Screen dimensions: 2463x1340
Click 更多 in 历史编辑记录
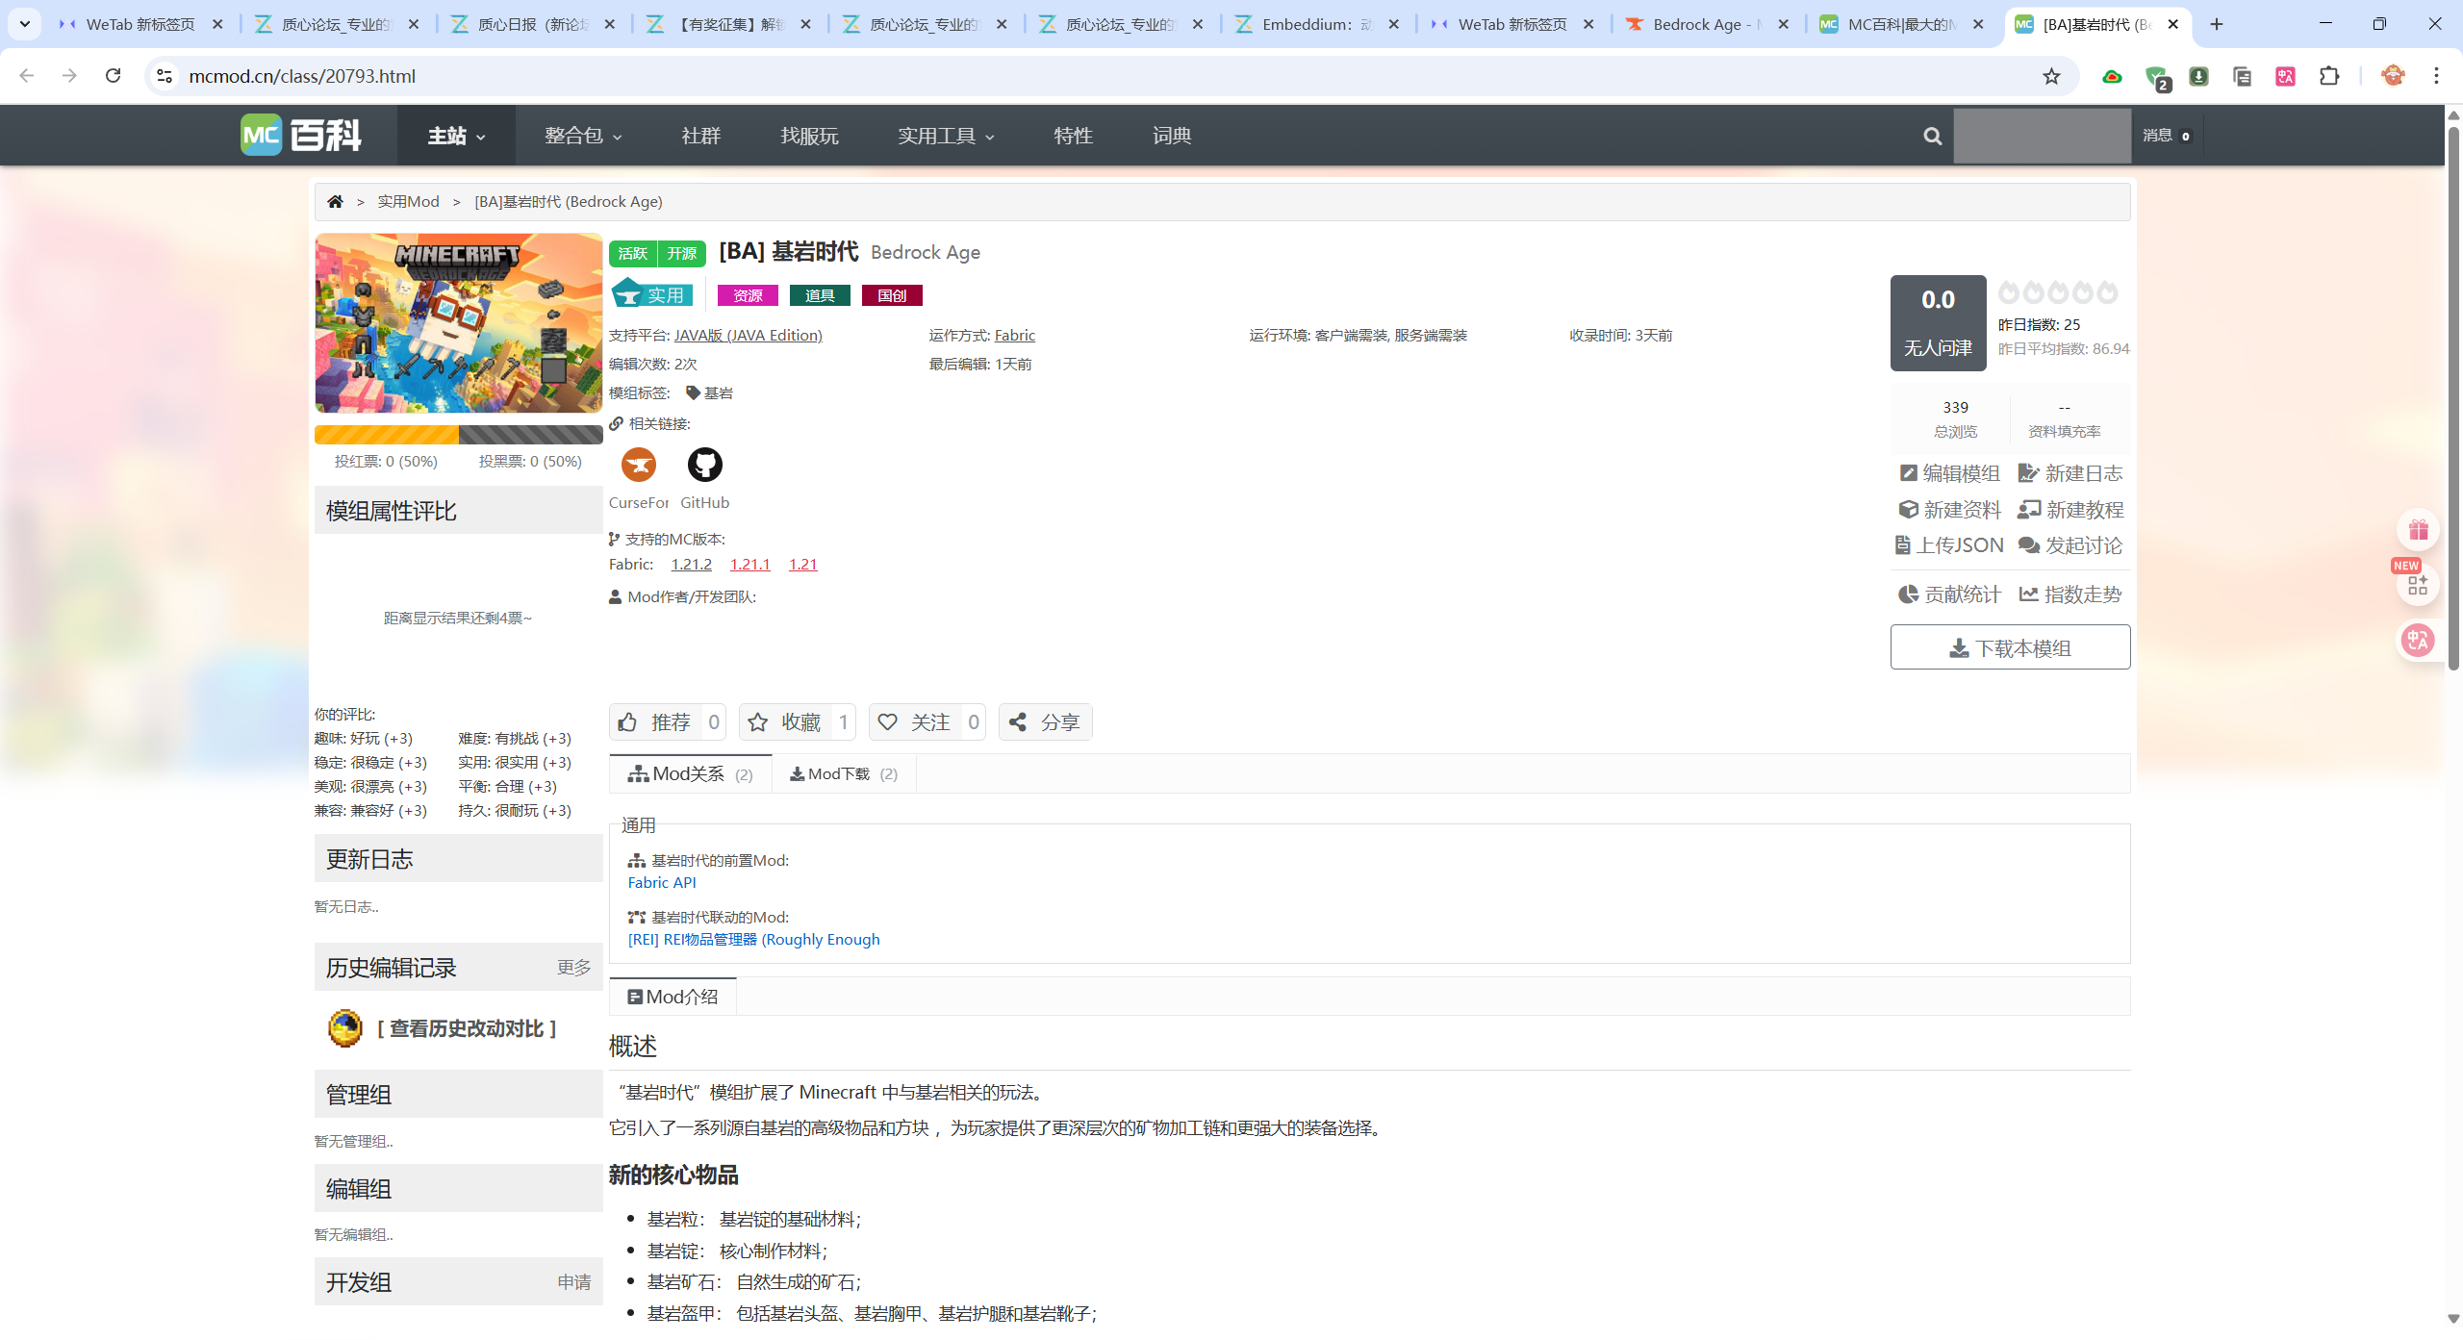click(574, 968)
